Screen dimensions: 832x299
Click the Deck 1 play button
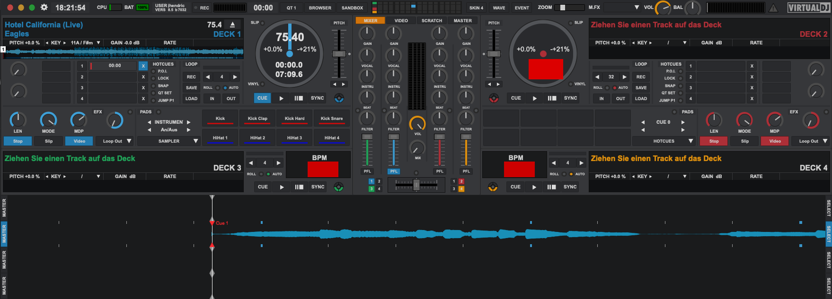pos(281,98)
